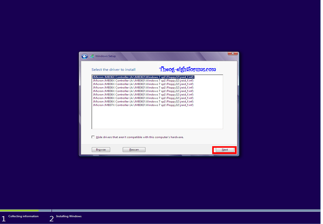Viewport: 323px width, 224px height.
Task: Click the "Hide drivers that aren't compatible" label
Action: [x=139, y=137]
